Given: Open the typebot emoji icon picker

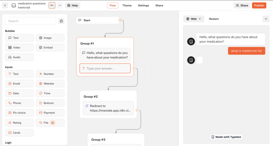Looking at the screenshot, I should [14, 6].
